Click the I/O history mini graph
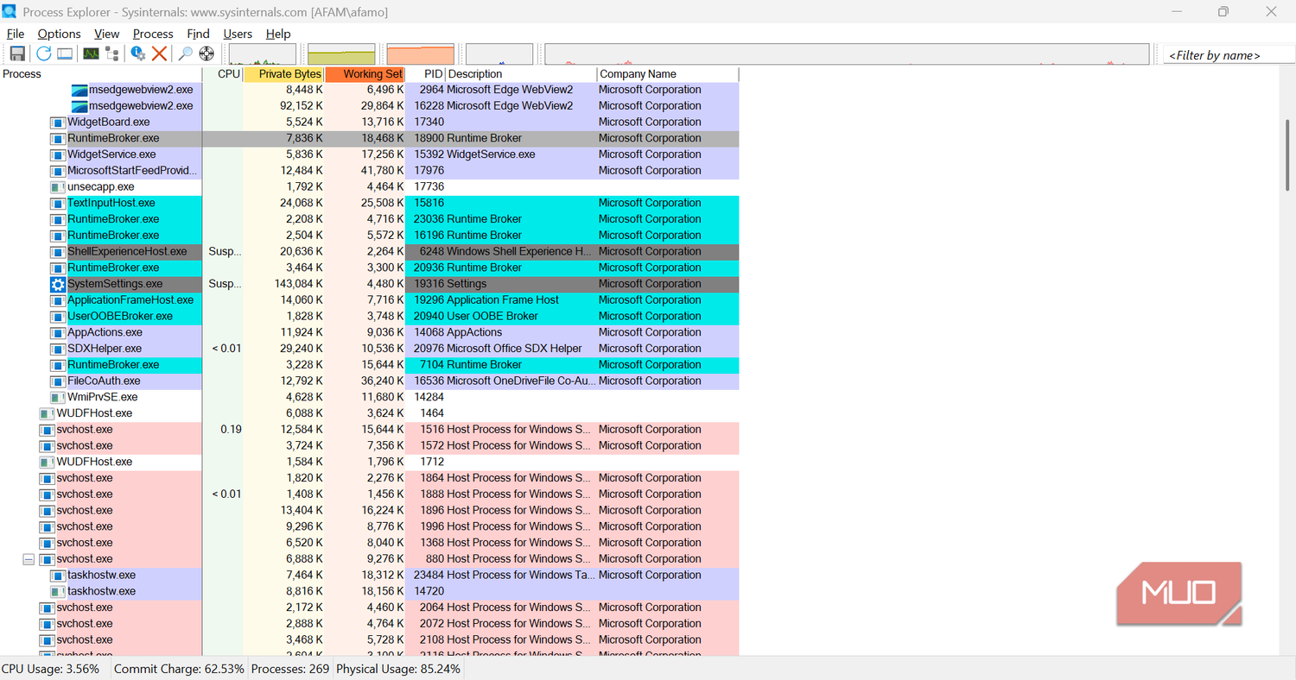1296x680 pixels. [x=499, y=54]
